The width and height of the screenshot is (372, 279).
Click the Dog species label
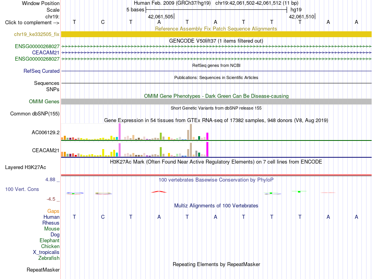tap(55, 235)
